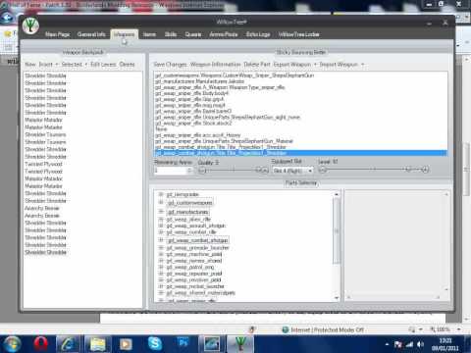Open Windows Explorer folder taskbar icon
The width and height of the screenshot is (471, 353).
(97, 344)
